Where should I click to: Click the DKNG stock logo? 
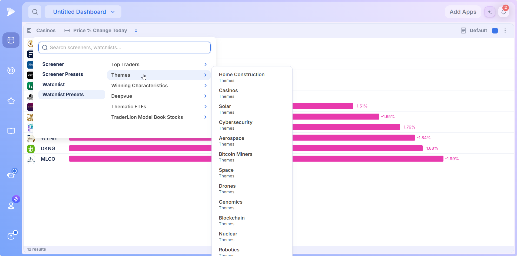click(x=31, y=149)
